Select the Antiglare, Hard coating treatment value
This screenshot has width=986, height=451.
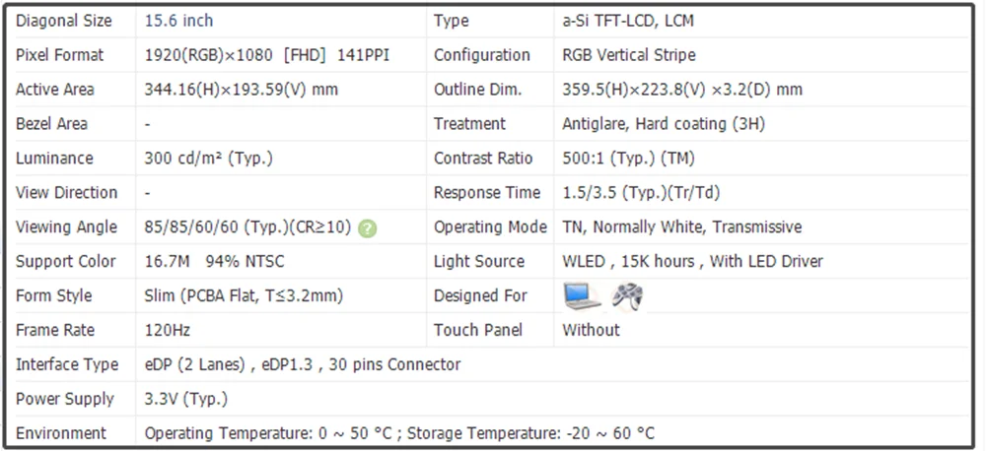point(663,124)
